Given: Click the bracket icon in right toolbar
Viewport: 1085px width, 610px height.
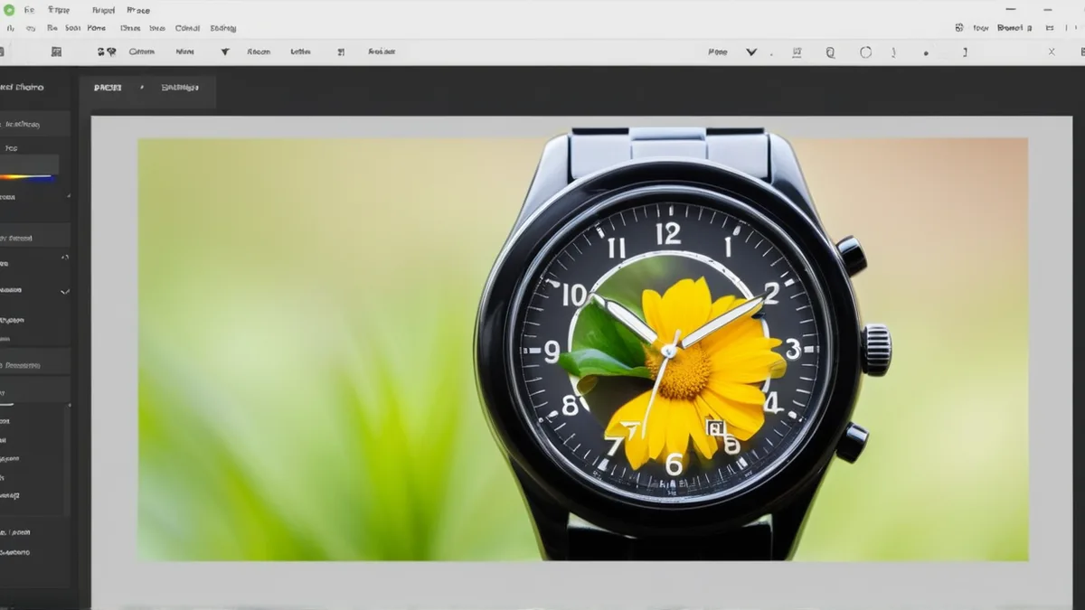Looking at the screenshot, I should (965, 52).
